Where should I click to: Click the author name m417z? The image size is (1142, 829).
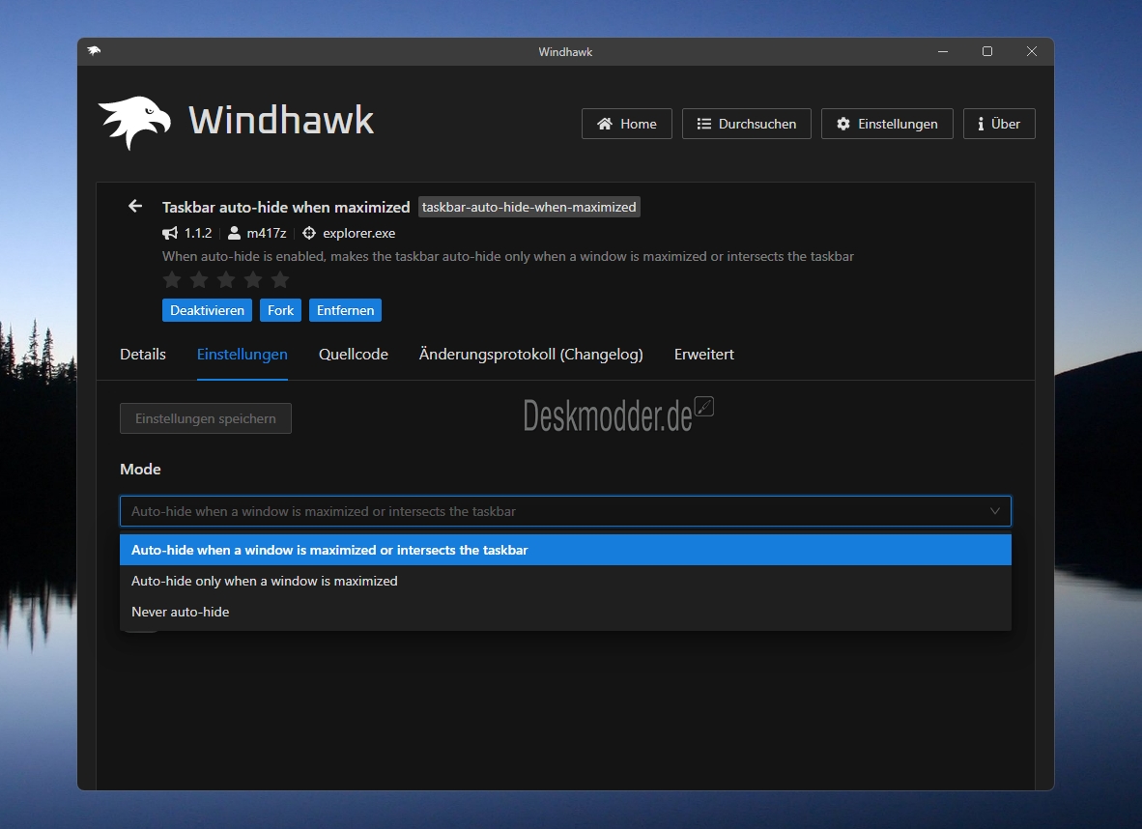267,233
